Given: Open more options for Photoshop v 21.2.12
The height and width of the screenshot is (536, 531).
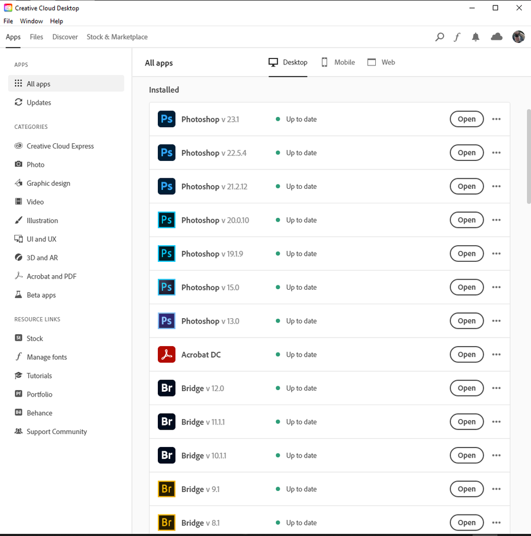Looking at the screenshot, I should [496, 186].
